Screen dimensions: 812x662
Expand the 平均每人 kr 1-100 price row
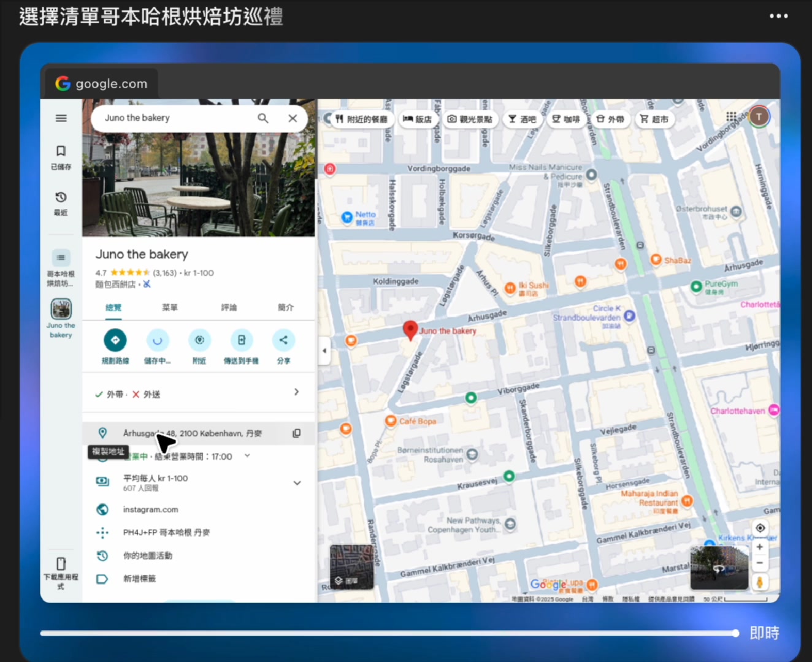pos(199,483)
